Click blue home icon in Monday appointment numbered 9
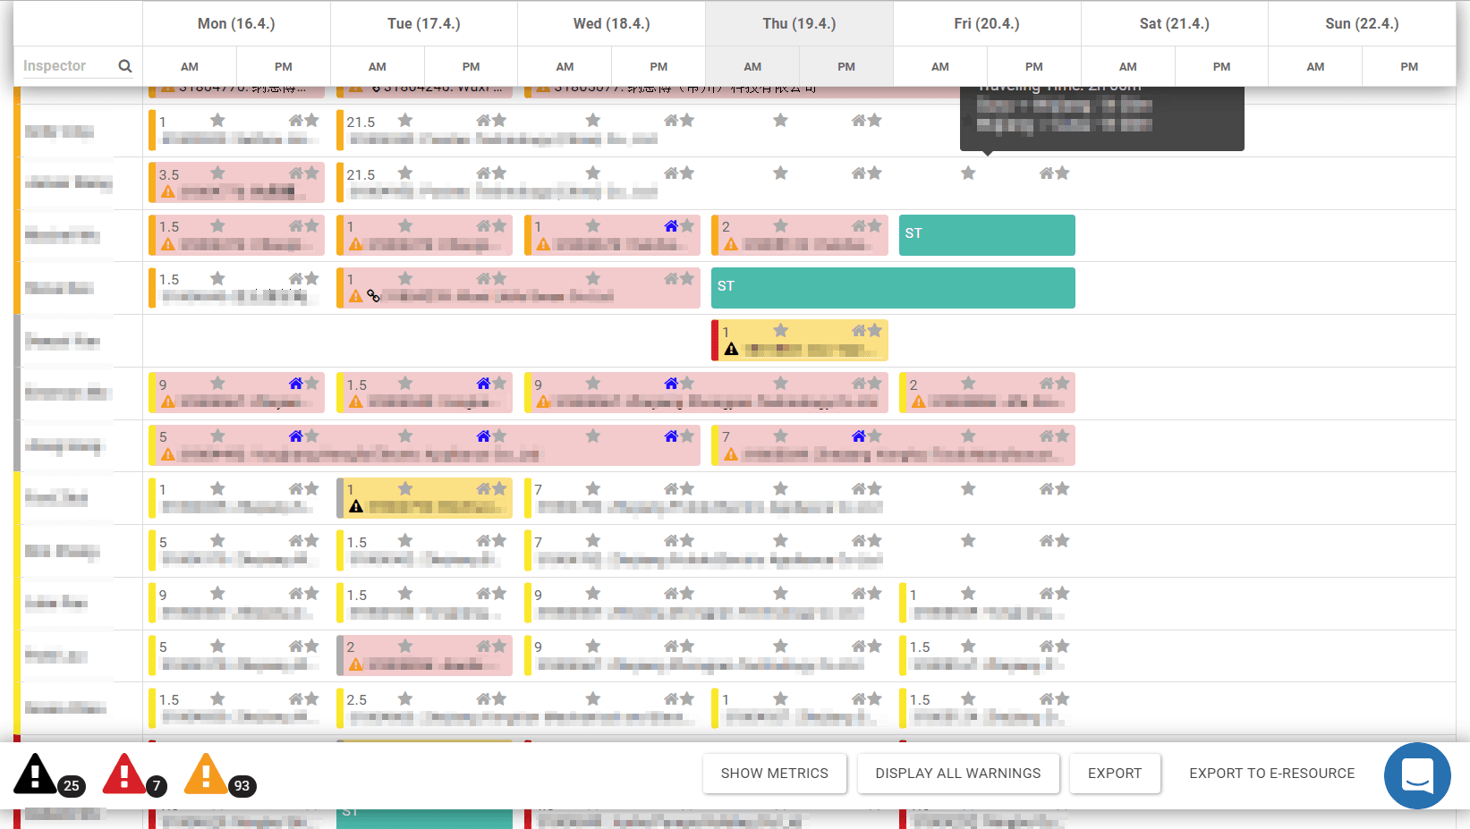The width and height of the screenshot is (1470, 829). click(x=296, y=384)
